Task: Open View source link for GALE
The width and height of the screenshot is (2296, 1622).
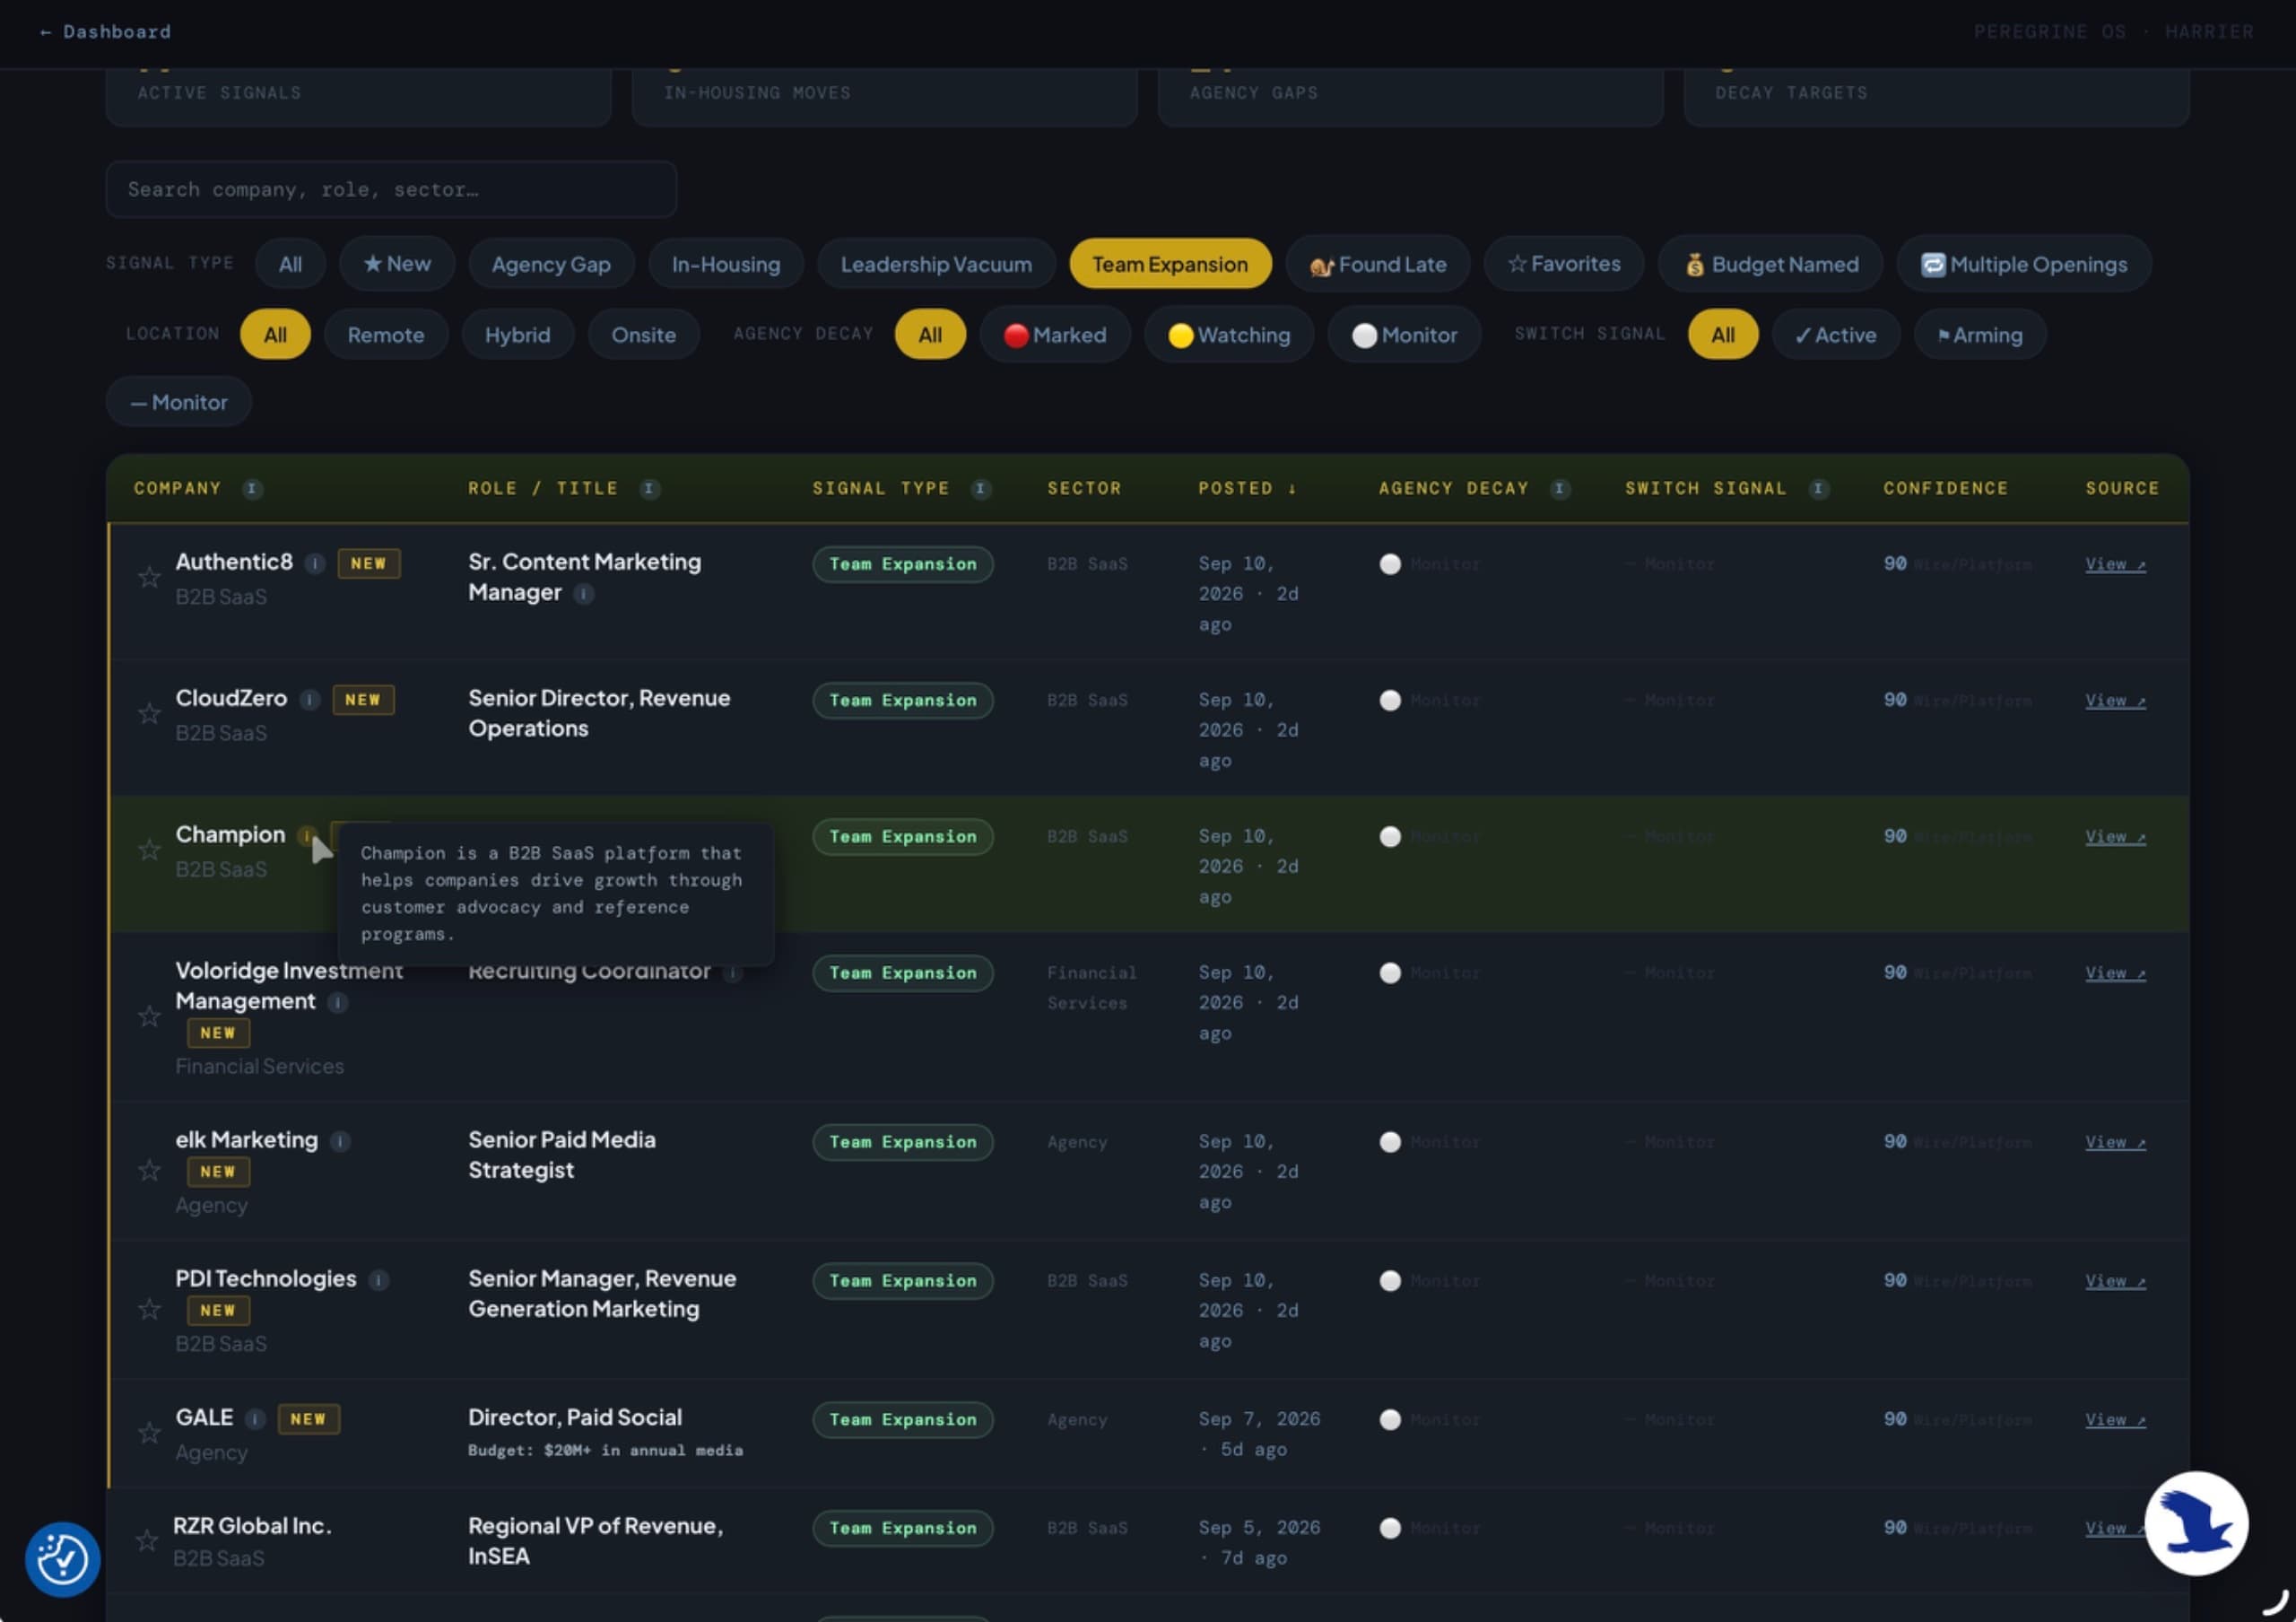Action: coord(2115,1419)
